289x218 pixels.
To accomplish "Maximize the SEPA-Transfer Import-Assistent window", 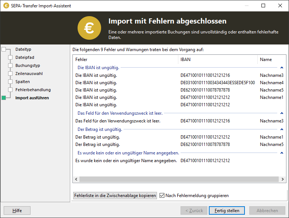I will 263,6.
